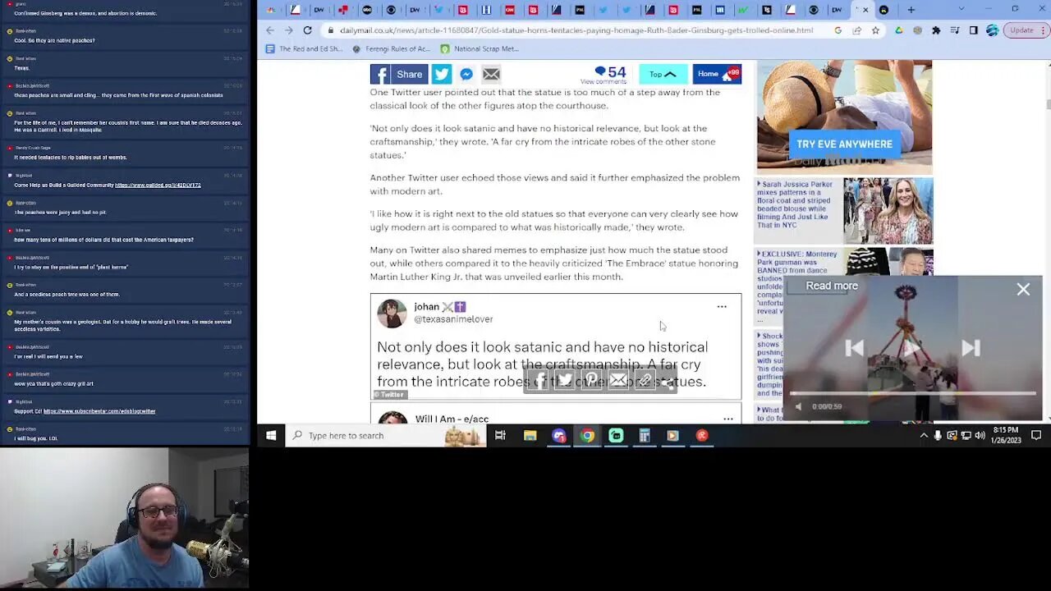1051x591 pixels.
Task: Mute the floating video speaker icon
Action: [x=798, y=406]
